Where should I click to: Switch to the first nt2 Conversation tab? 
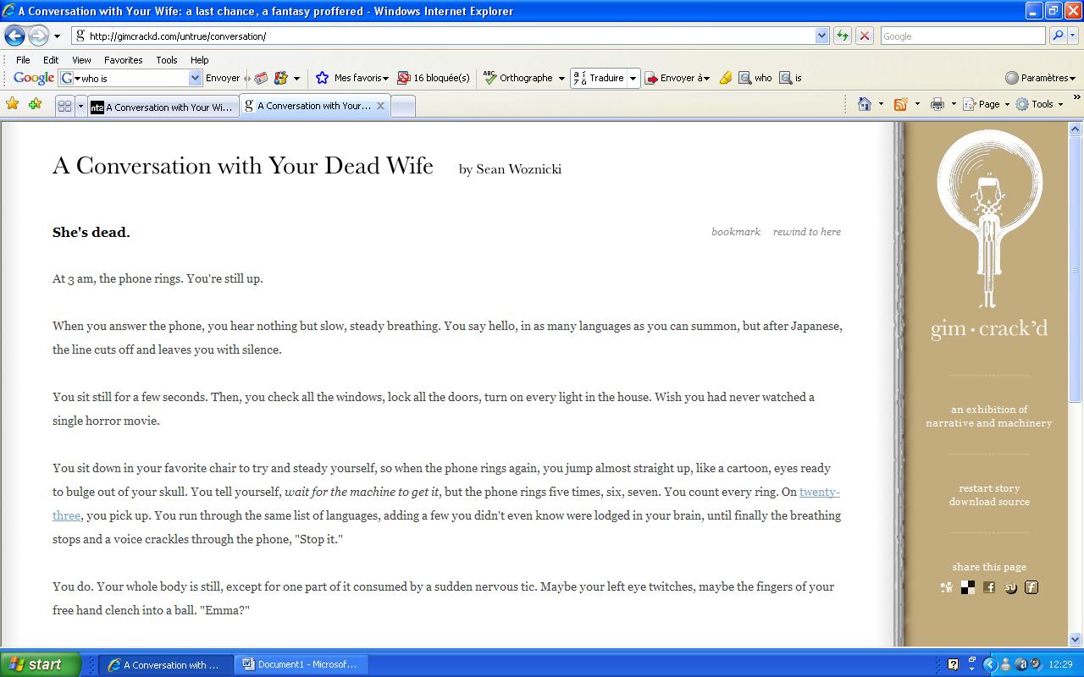point(163,107)
